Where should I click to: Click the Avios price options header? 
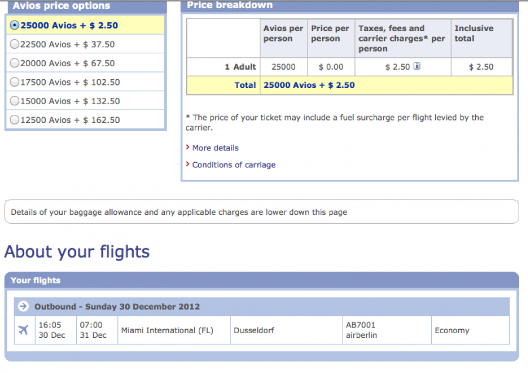pyautogui.click(x=85, y=6)
